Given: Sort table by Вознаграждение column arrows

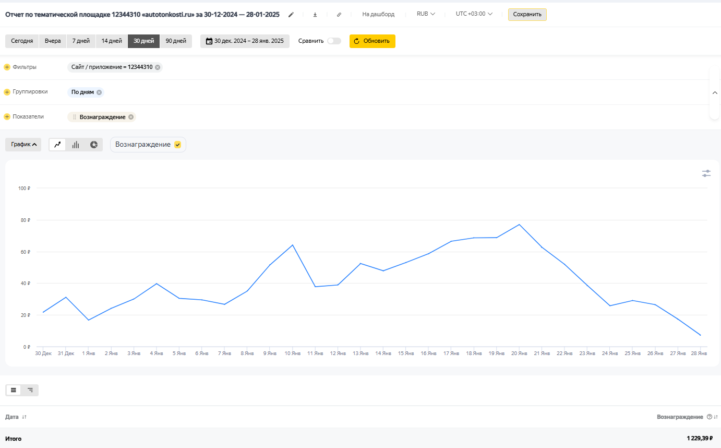Looking at the screenshot, I should click(716, 417).
